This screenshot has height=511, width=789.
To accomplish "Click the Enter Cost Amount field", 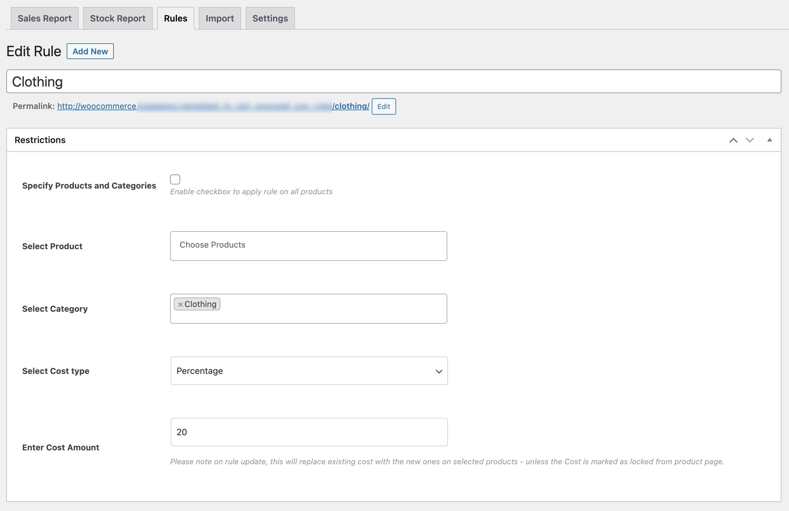I will coord(309,432).
